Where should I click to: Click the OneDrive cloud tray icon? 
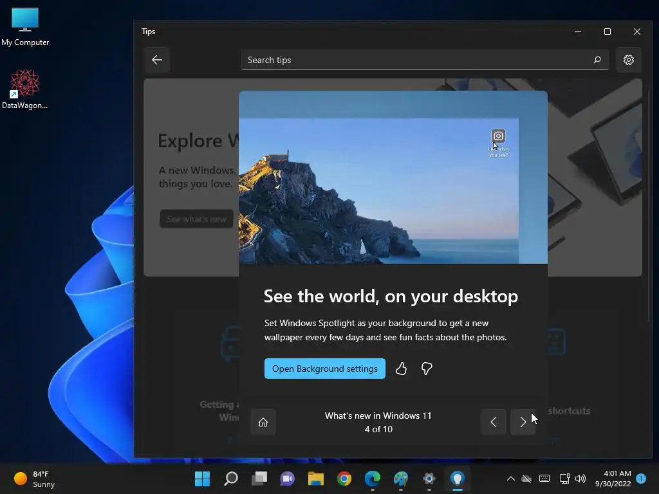click(526, 479)
